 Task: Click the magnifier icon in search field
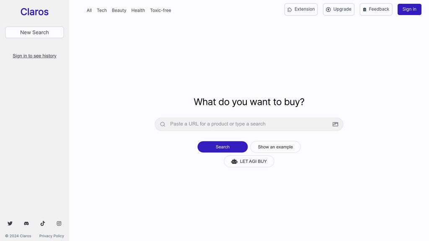(163, 124)
